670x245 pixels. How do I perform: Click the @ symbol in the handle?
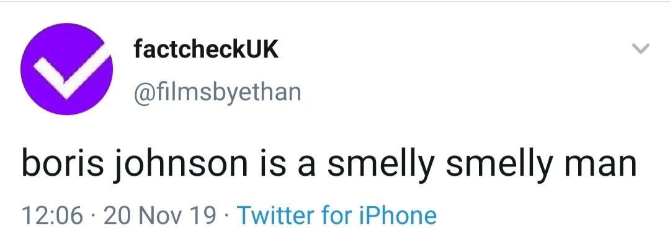point(144,93)
